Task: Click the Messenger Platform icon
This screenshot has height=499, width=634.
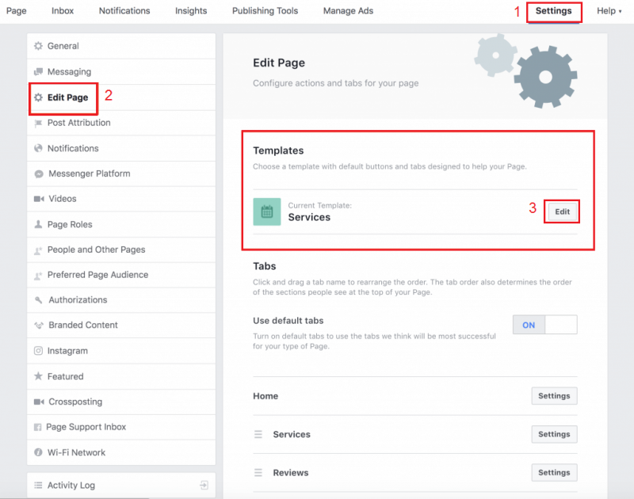Action: tap(39, 173)
